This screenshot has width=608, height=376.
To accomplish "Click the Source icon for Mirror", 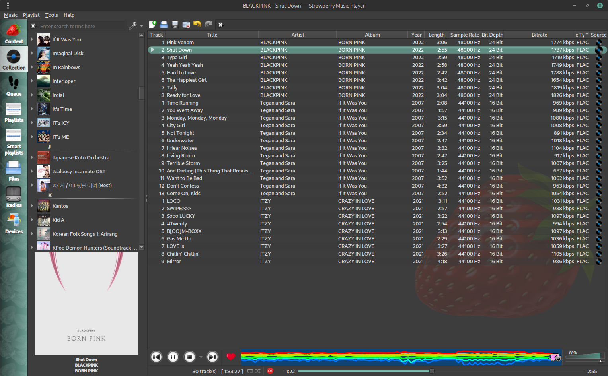I will click(599, 261).
